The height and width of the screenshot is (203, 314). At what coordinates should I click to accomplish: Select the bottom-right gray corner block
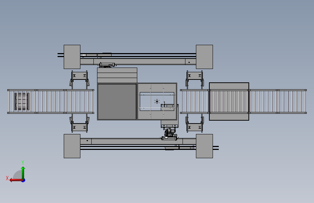tap(205, 146)
